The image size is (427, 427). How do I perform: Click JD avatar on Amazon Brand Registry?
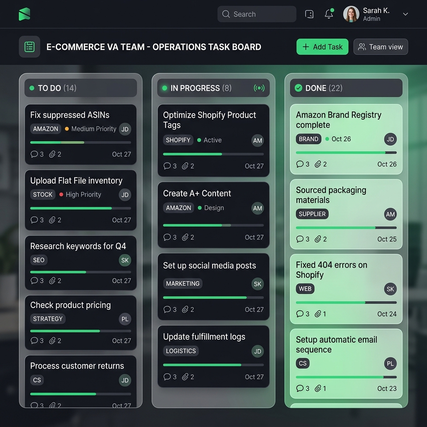pyautogui.click(x=390, y=139)
